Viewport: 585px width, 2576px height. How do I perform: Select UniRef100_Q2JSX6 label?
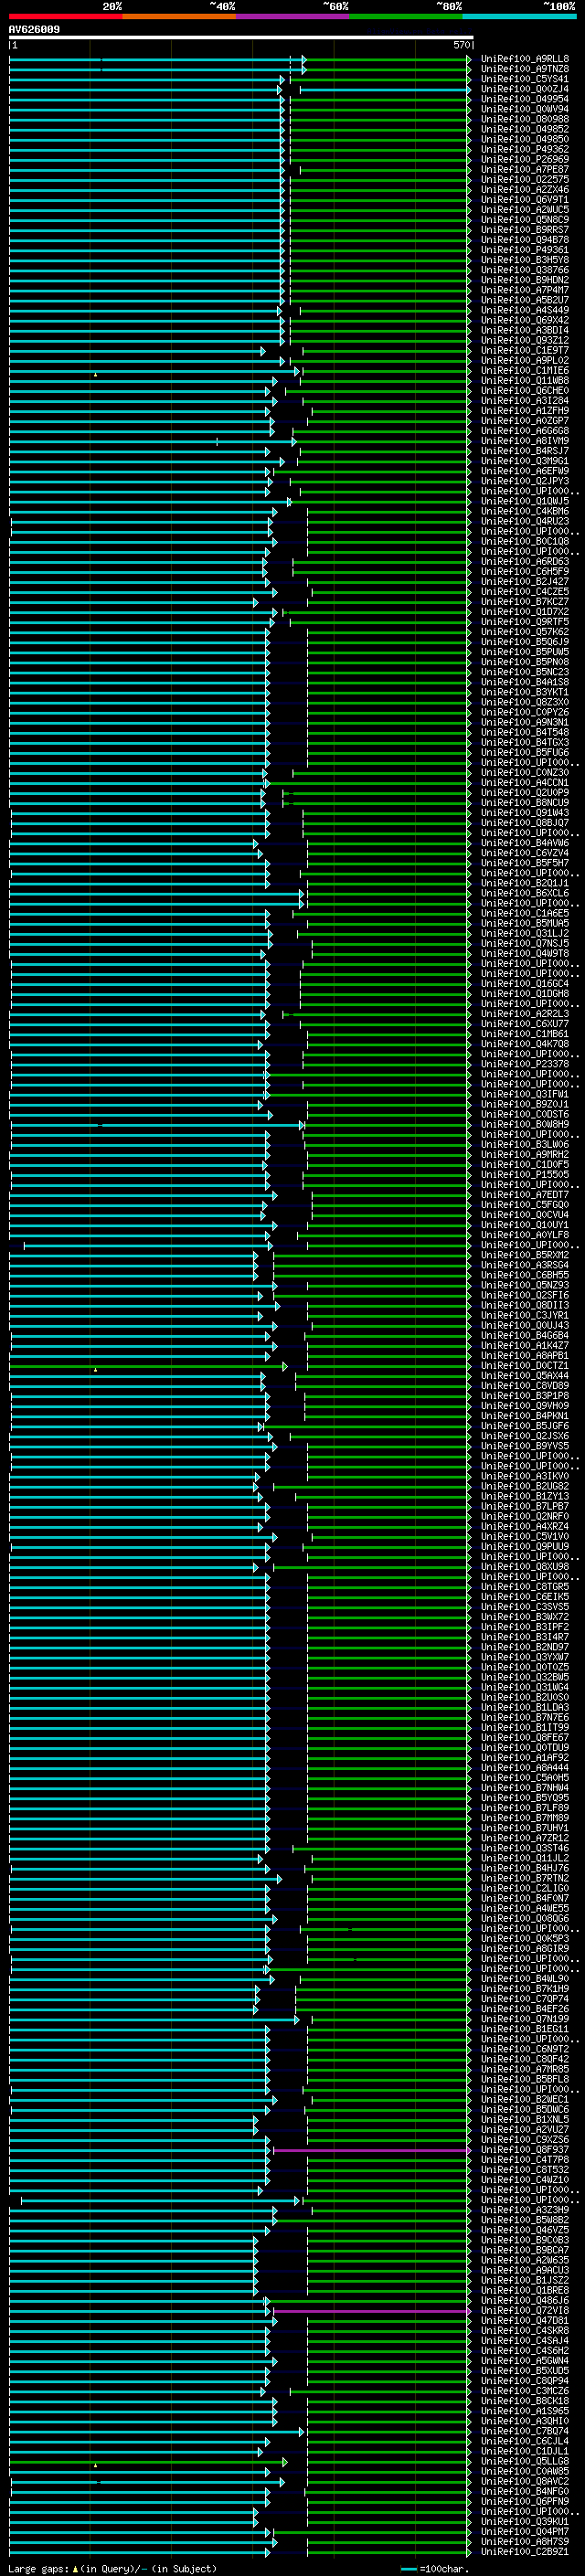pos(525,1436)
